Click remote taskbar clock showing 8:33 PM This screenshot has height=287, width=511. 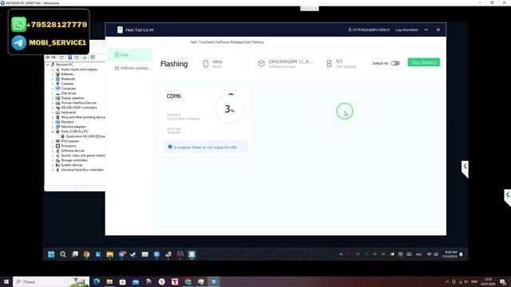point(450,254)
